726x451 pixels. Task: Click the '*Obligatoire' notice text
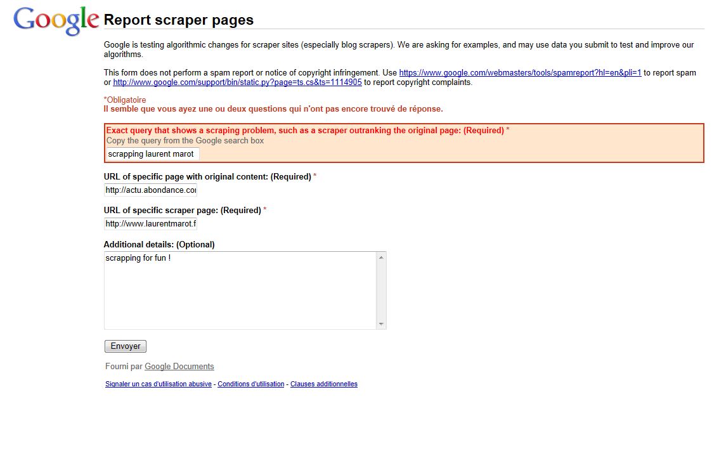[x=125, y=100]
